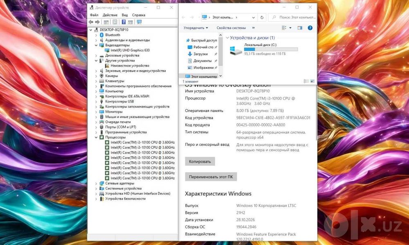Viewport: 409px width, 245px height.
Task: Expand the Bluetooth node
Action: (96, 35)
